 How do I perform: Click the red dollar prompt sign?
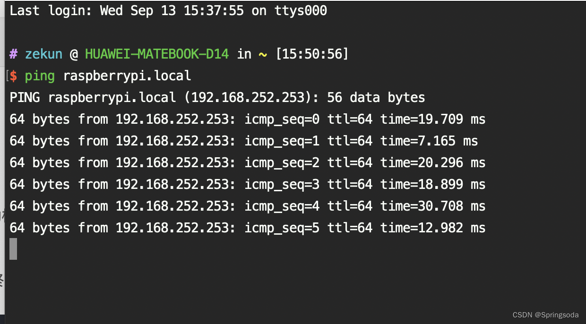click(x=13, y=76)
